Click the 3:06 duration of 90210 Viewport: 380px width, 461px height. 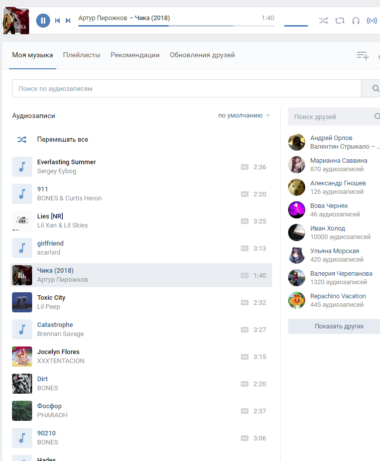coord(260,438)
